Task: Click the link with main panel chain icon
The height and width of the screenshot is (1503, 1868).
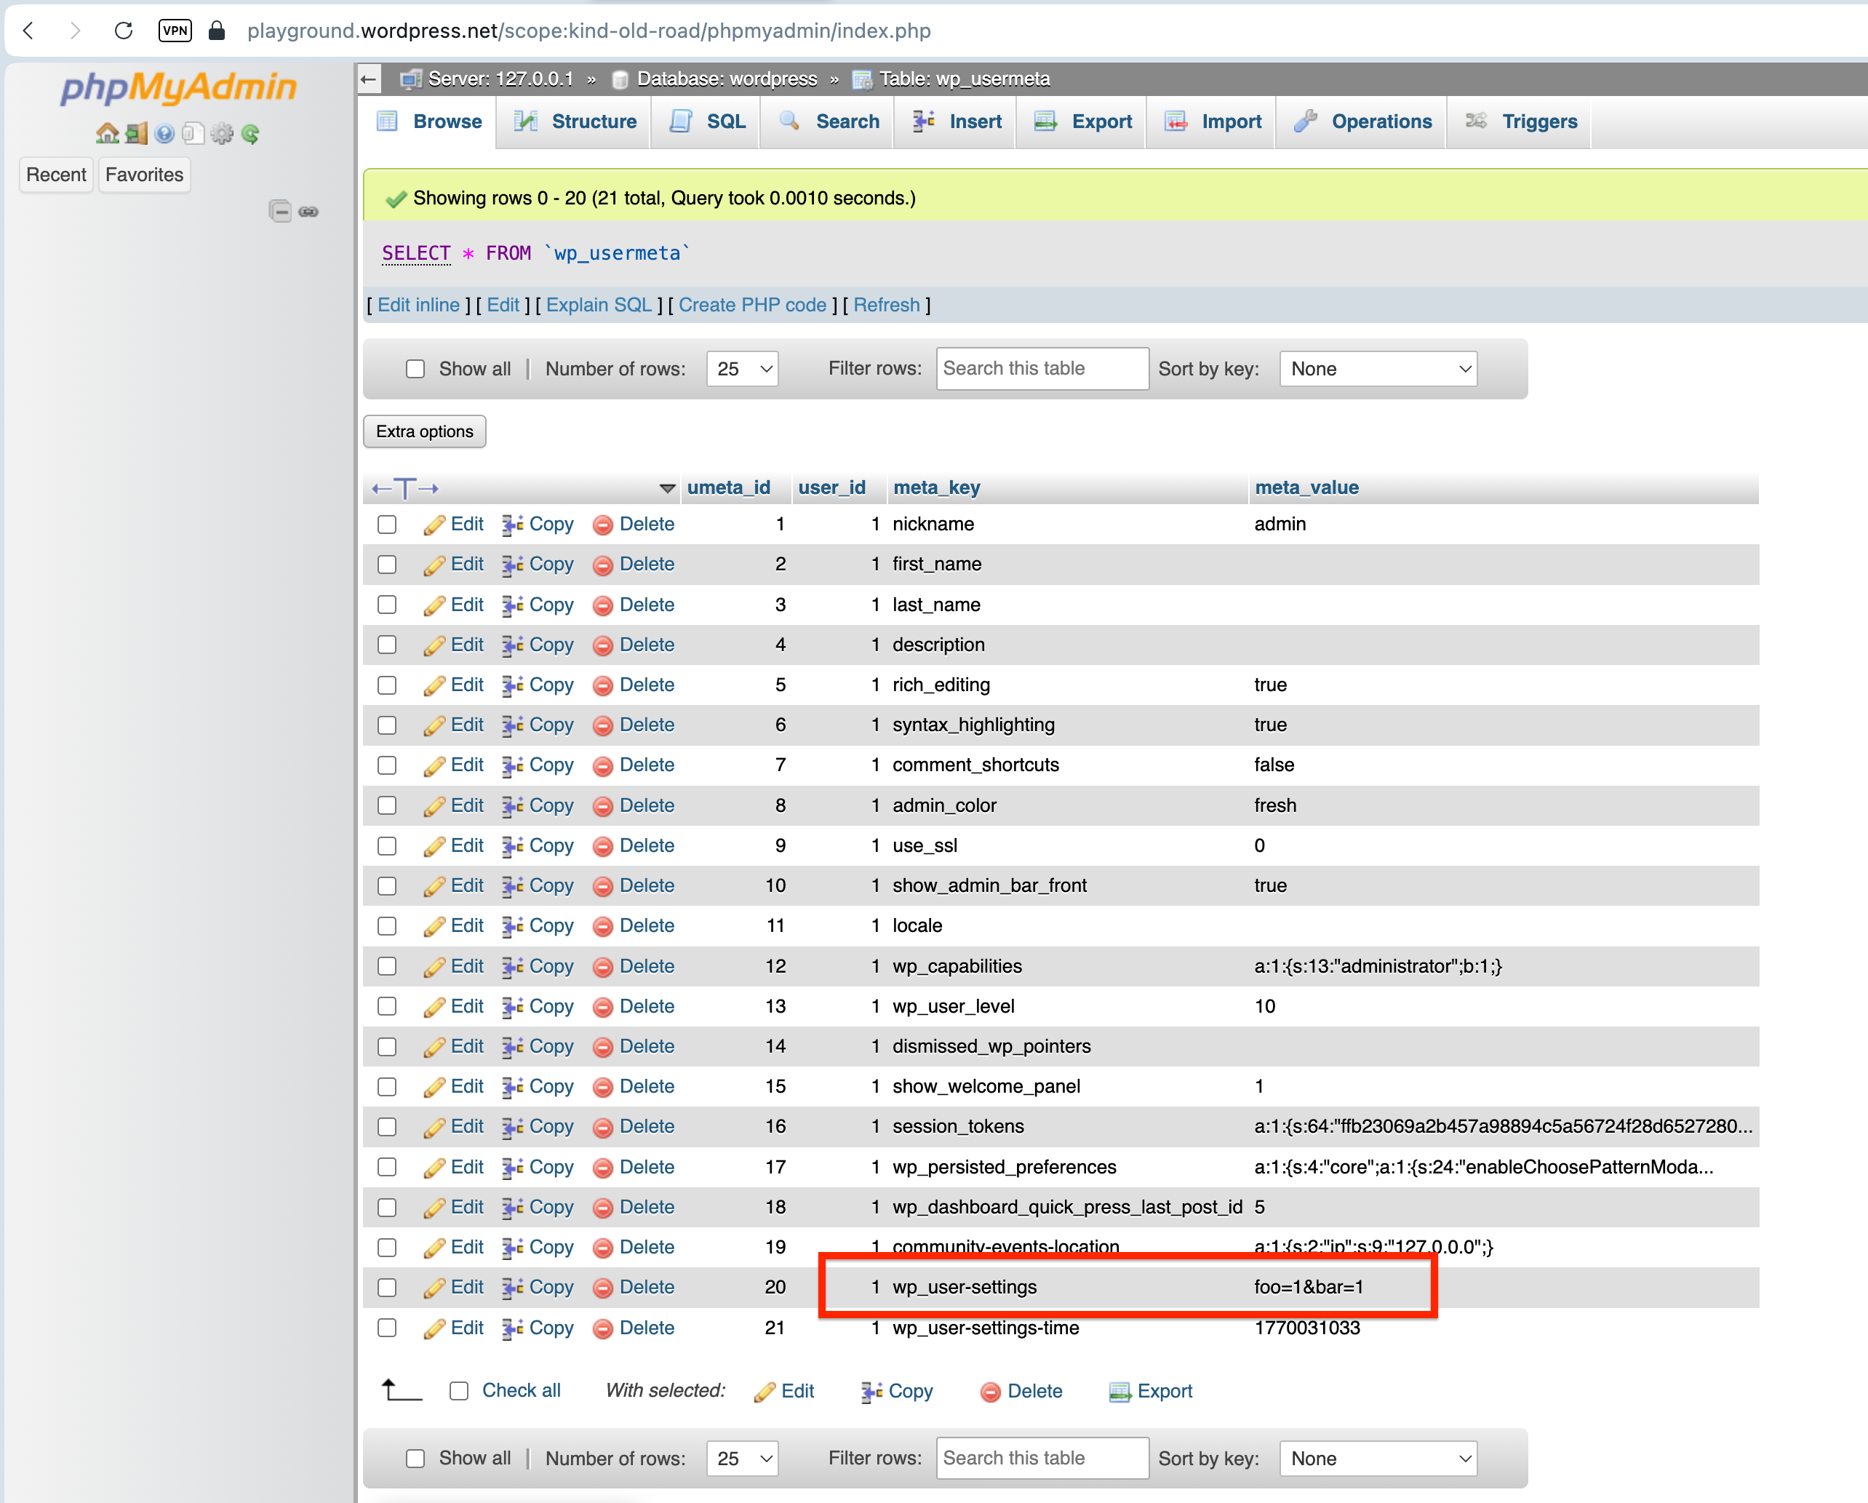Action: [x=308, y=212]
